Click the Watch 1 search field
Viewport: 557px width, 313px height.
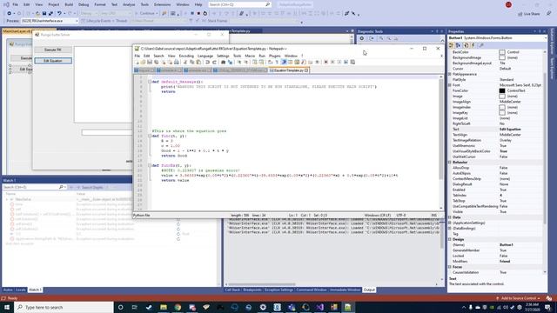pyautogui.click(x=34, y=187)
